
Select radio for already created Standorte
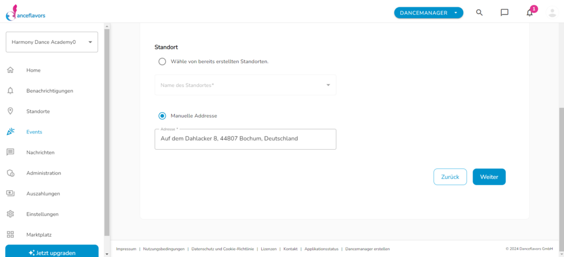pos(162,62)
